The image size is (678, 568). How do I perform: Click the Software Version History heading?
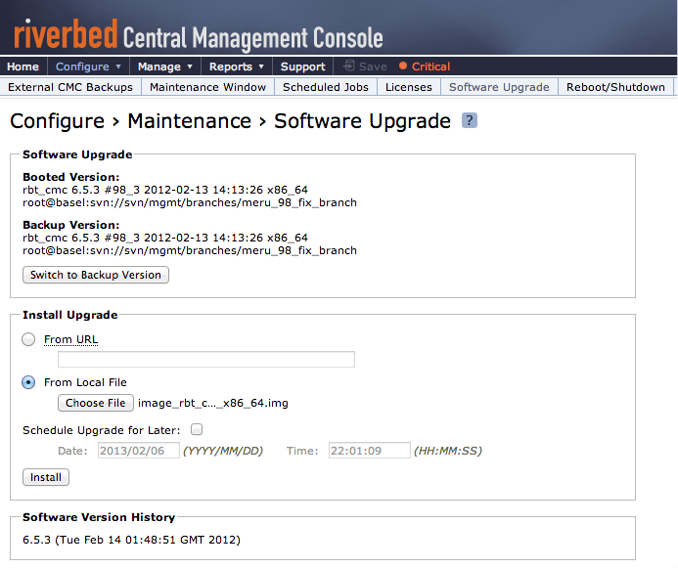pyautogui.click(x=99, y=517)
